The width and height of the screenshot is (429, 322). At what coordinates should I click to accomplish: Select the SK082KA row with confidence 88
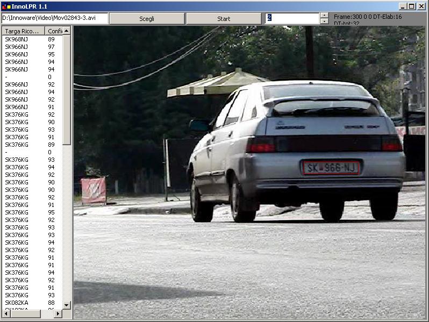(x=16, y=303)
